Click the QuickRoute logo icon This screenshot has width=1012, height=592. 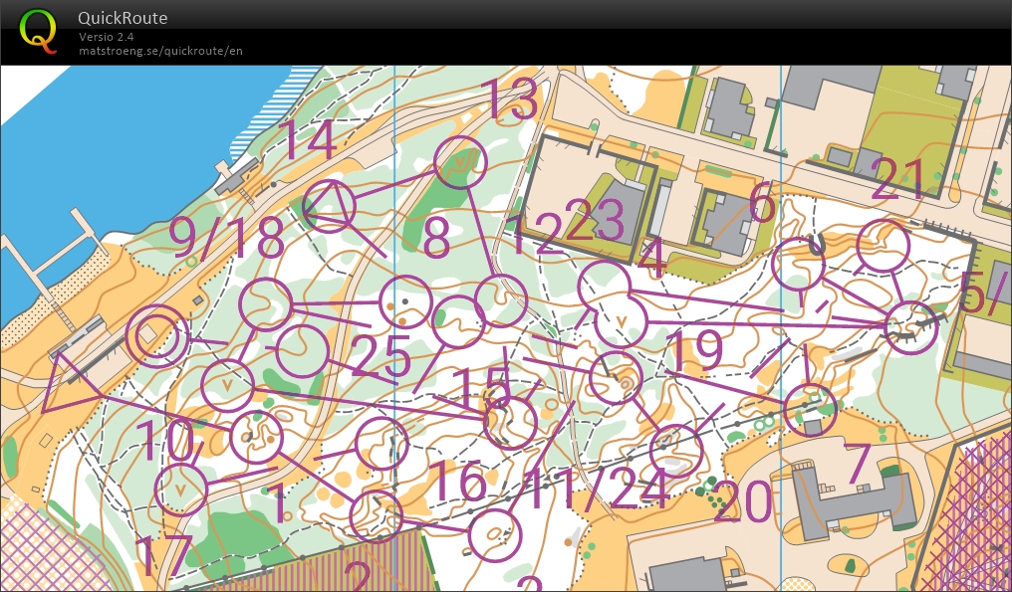coord(39,29)
